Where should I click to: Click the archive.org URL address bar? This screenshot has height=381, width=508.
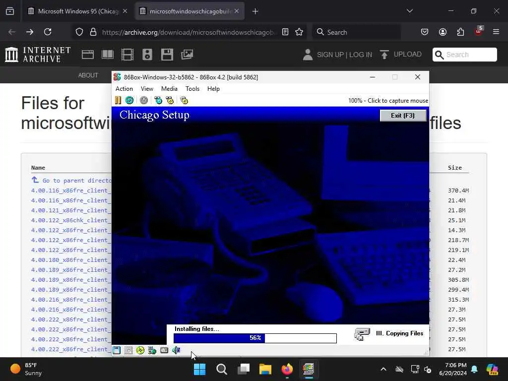coord(189,32)
